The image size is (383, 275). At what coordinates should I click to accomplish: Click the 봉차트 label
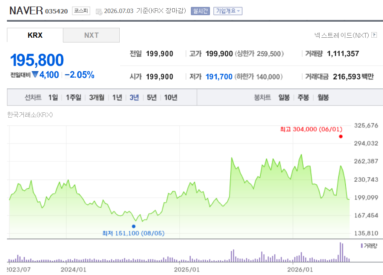pos(262,98)
